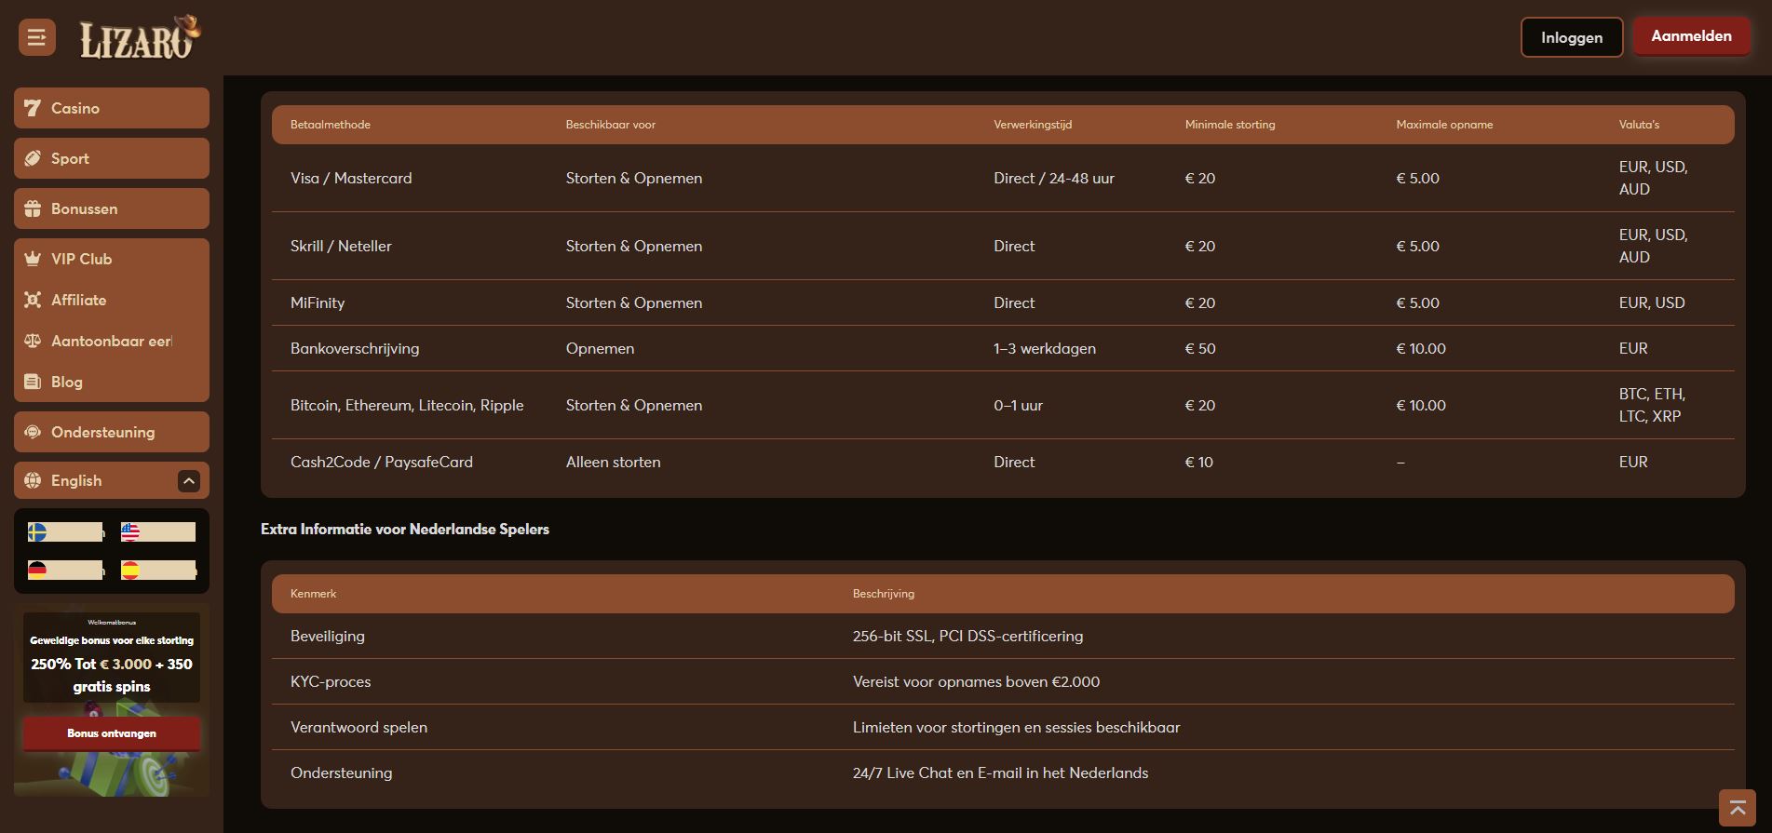Image resolution: width=1772 pixels, height=833 pixels.
Task: Click the scroll-to-top arrow button
Action: pyautogui.click(x=1738, y=808)
